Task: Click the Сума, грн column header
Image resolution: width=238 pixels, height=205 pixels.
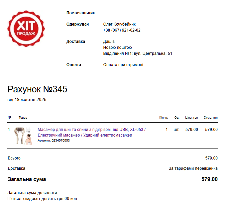Action: pyautogui.click(x=211, y=118)
